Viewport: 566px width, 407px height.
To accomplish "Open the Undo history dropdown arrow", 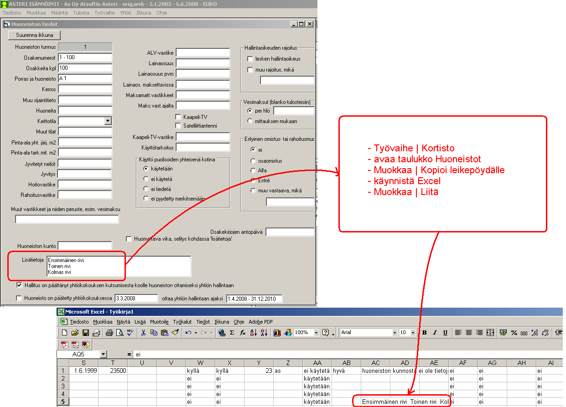I will (x=195, y=333).
